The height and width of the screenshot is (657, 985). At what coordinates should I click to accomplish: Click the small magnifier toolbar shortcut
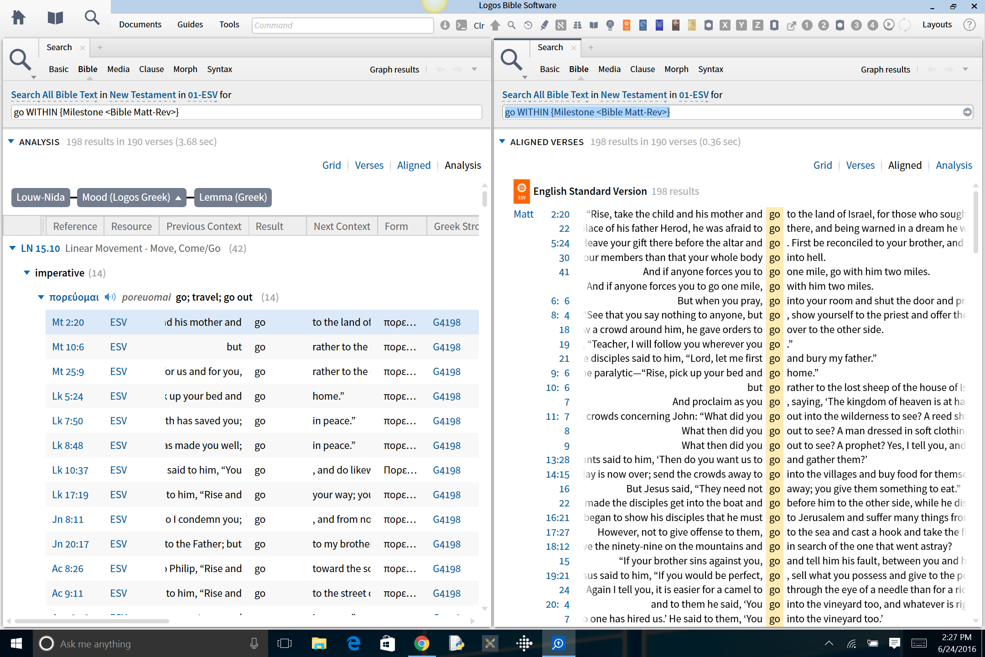pyautogui.click(x=512, y=25)
